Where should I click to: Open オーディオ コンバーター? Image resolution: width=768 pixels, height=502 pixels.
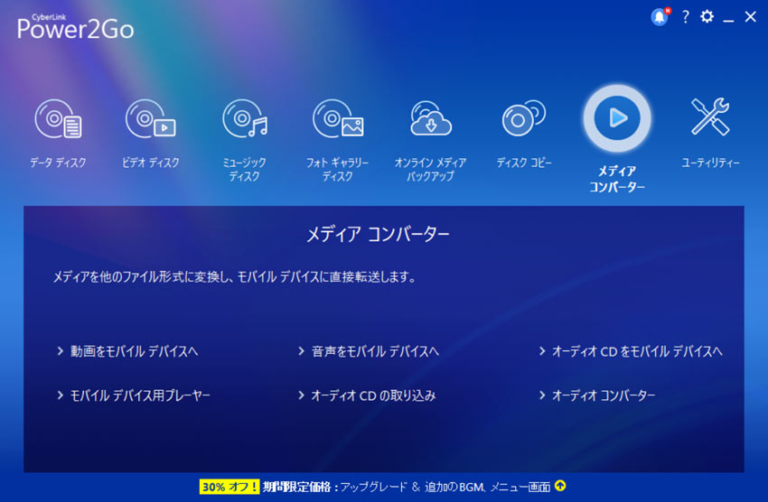(604, 395)
